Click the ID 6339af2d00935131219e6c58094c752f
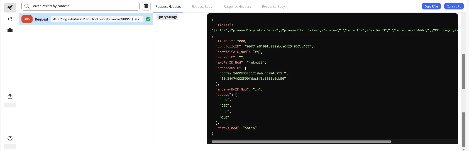Image resolution: width=469 pixels, height=151 pixels. 253,73
